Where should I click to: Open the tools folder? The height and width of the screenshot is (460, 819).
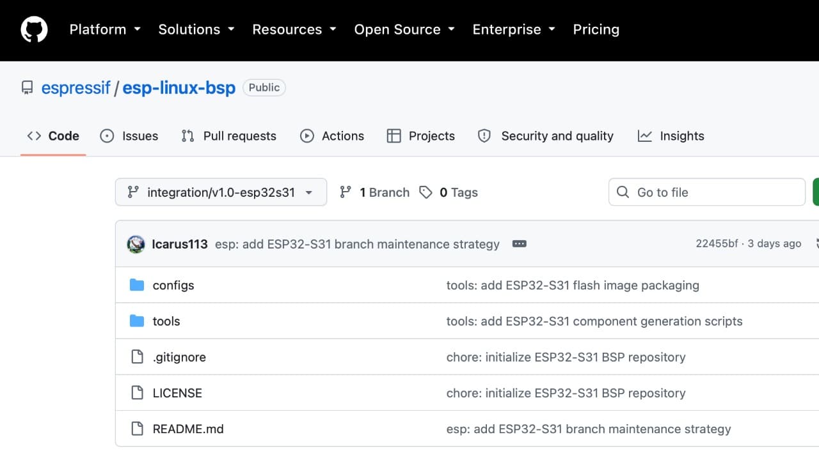pos(166,321)
